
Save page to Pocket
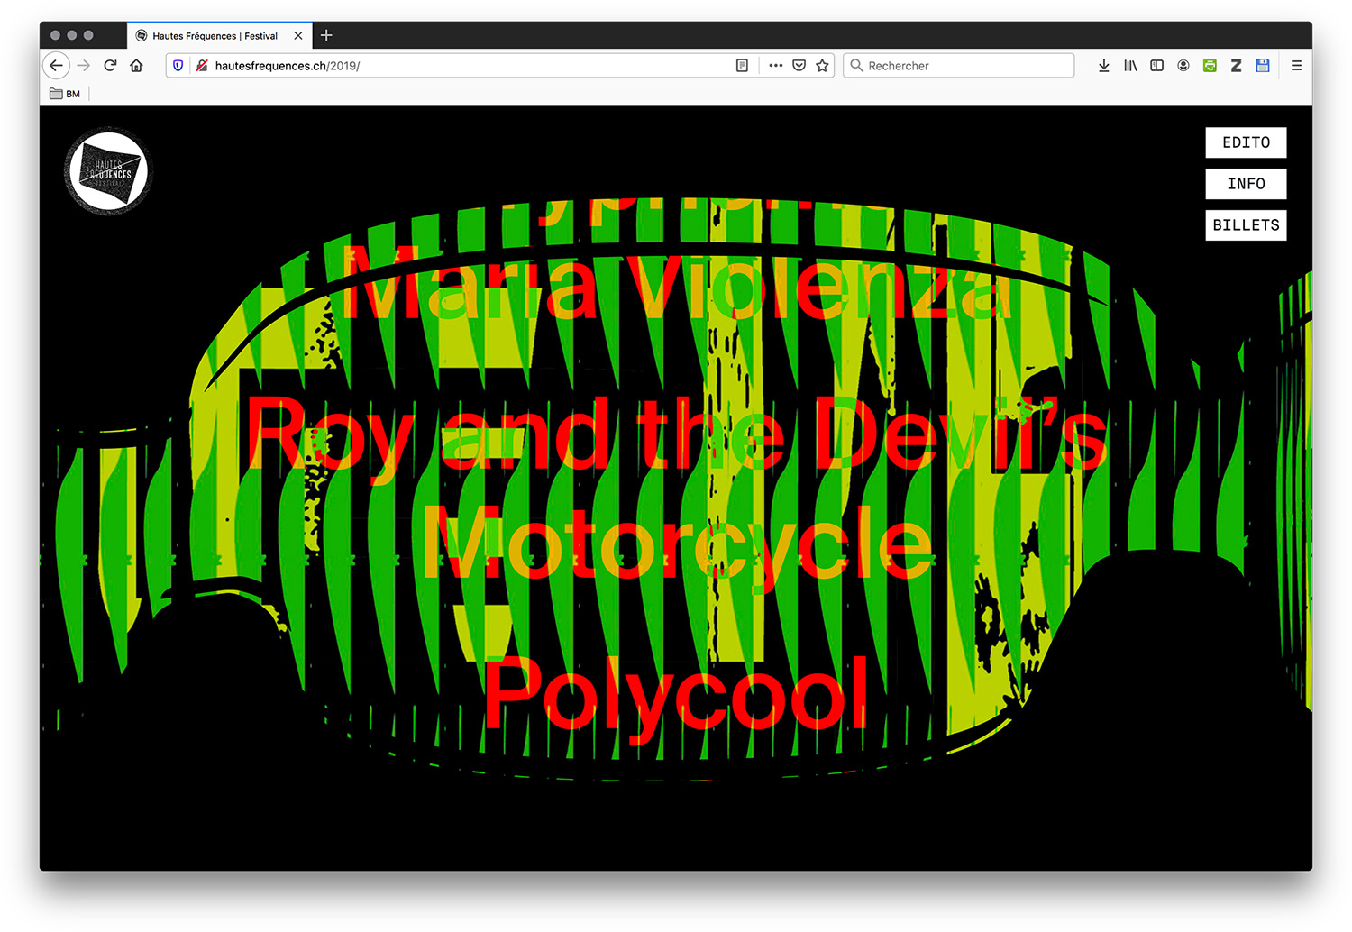[x=799, y=66]
